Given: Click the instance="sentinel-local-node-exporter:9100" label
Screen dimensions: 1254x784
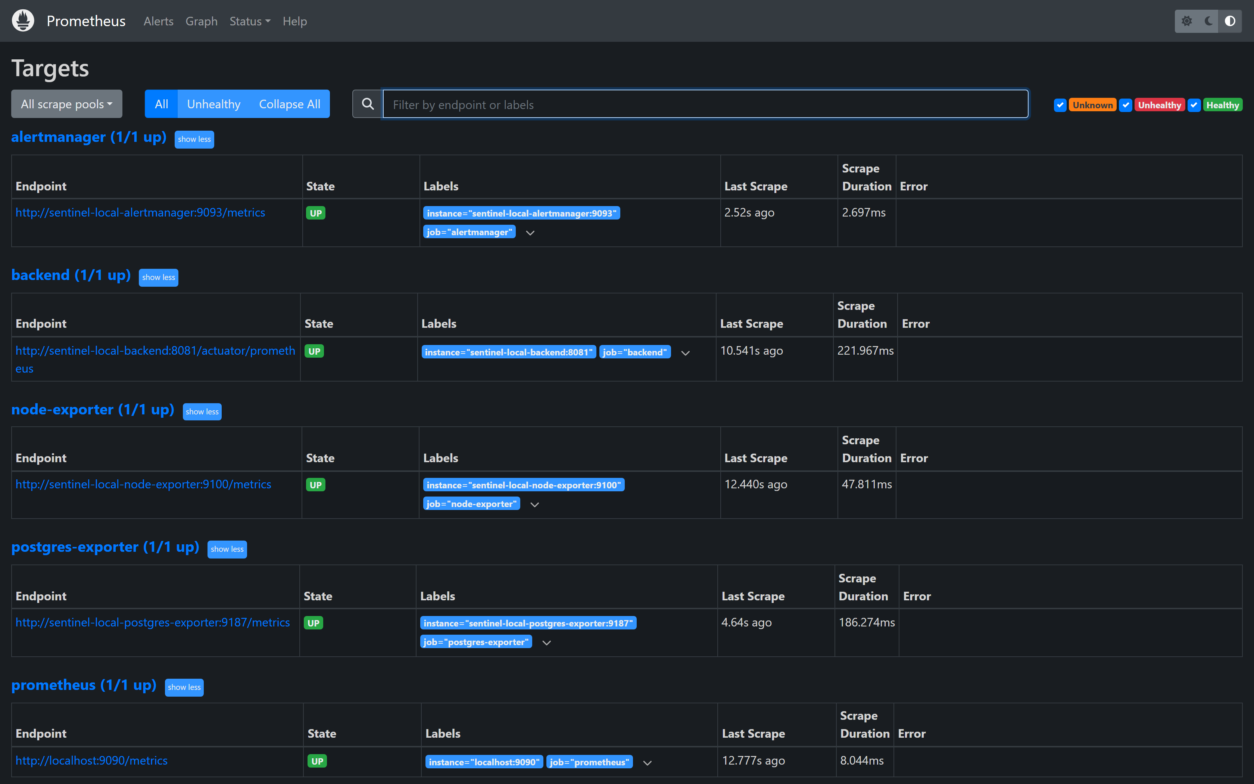Looking at the screenshot, I should pos(524,485).
